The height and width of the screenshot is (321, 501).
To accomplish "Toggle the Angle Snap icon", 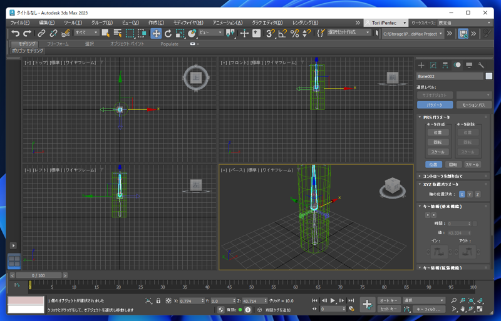I will [x=282, y=33].
